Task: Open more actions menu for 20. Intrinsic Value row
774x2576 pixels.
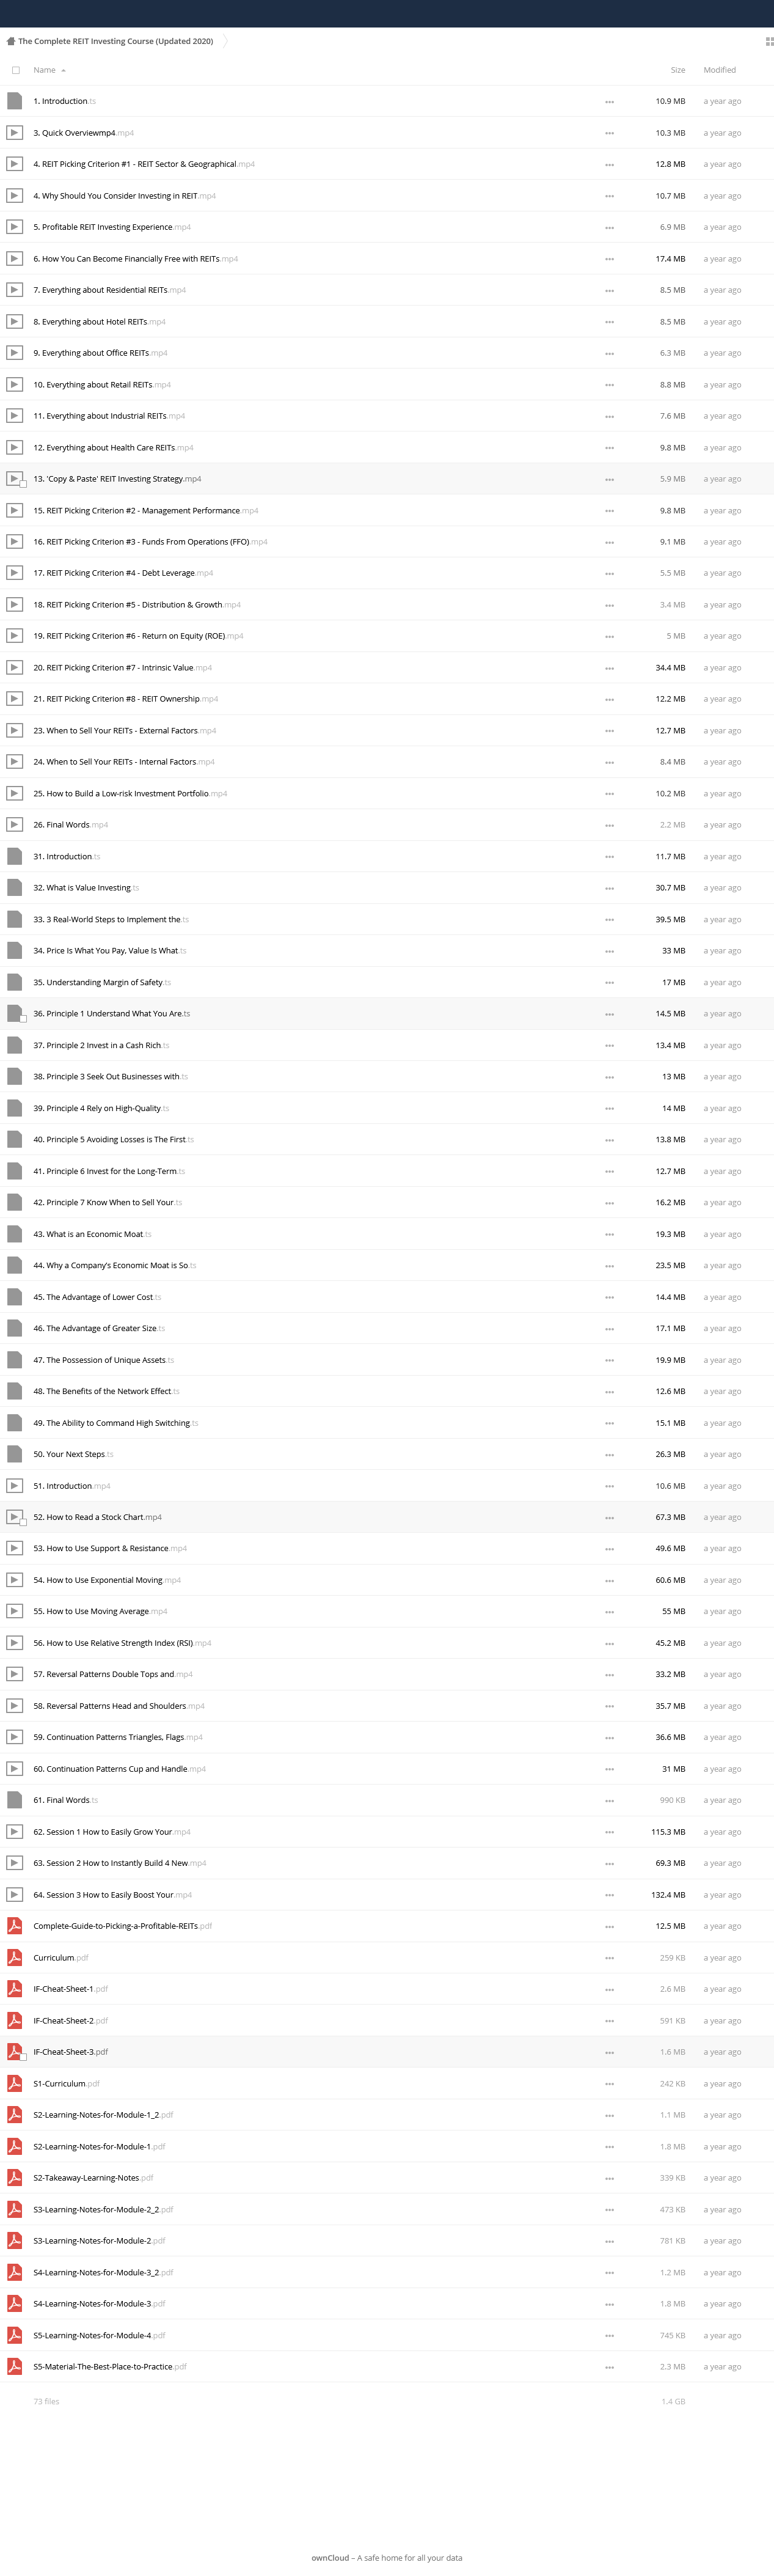Action: pos(609,668)
